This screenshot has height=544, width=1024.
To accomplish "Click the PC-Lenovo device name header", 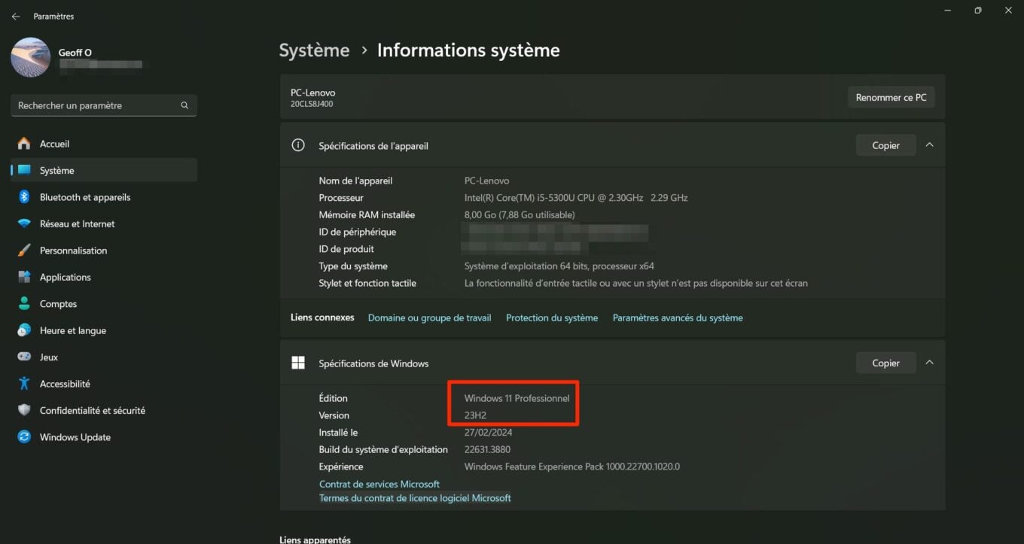I will pyautogui.click(x=313, y=93).
